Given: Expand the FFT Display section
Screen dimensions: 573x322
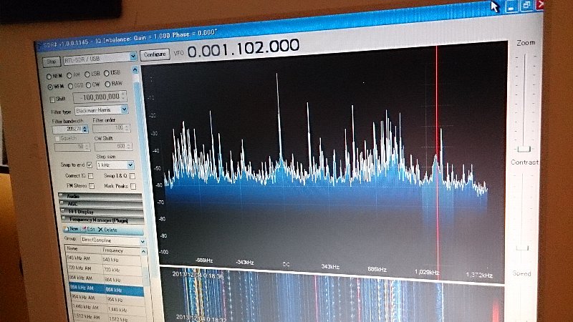Looking at the screenshot, I should pyautogui.click(x=62, y=211).
